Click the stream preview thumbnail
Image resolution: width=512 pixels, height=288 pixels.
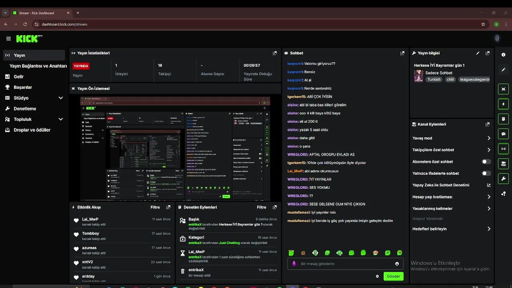[175, 148]
